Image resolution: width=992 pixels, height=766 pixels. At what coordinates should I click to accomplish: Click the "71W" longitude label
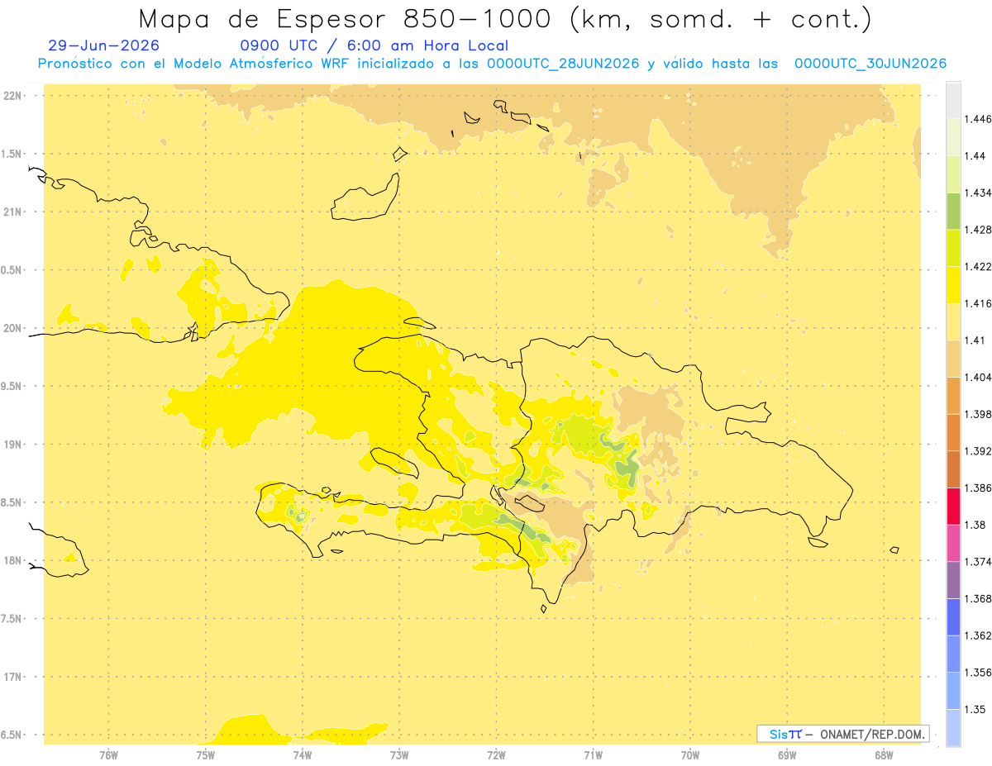point(593,754)
